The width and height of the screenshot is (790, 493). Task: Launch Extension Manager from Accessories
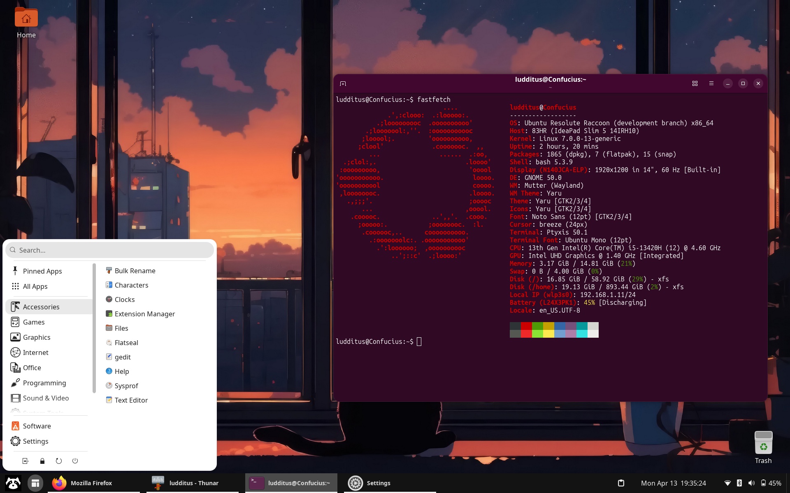click(x=144, y=314)
